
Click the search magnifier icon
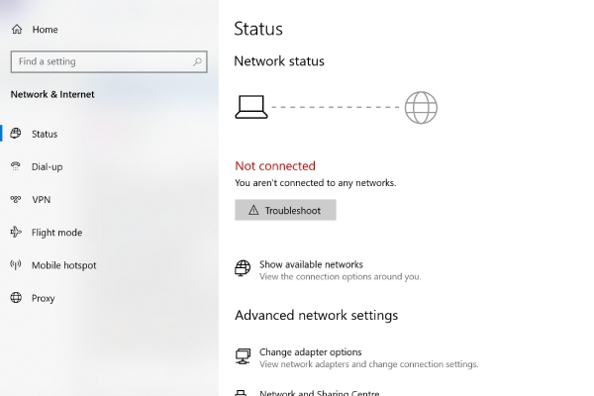coord(197,61)
